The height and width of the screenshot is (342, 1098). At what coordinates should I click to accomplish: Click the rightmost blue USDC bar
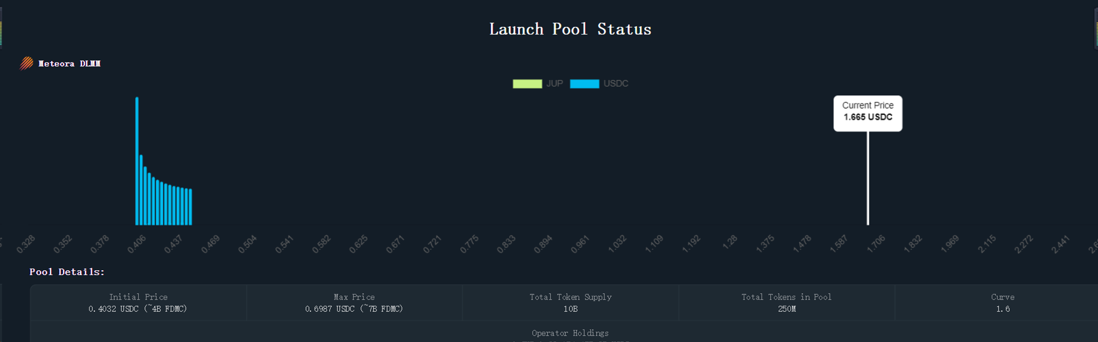[191, 207]
